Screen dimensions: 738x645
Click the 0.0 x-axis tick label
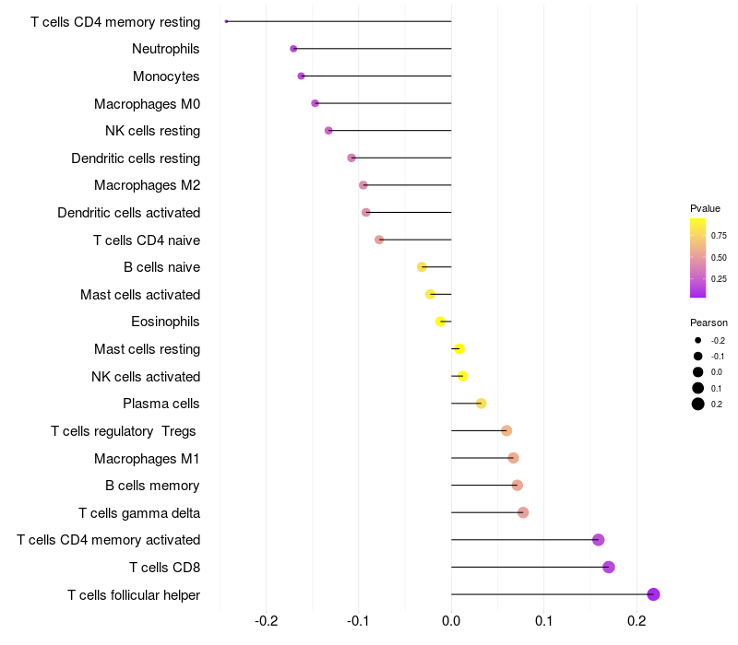pyautogui.click(x=451, y=621)
